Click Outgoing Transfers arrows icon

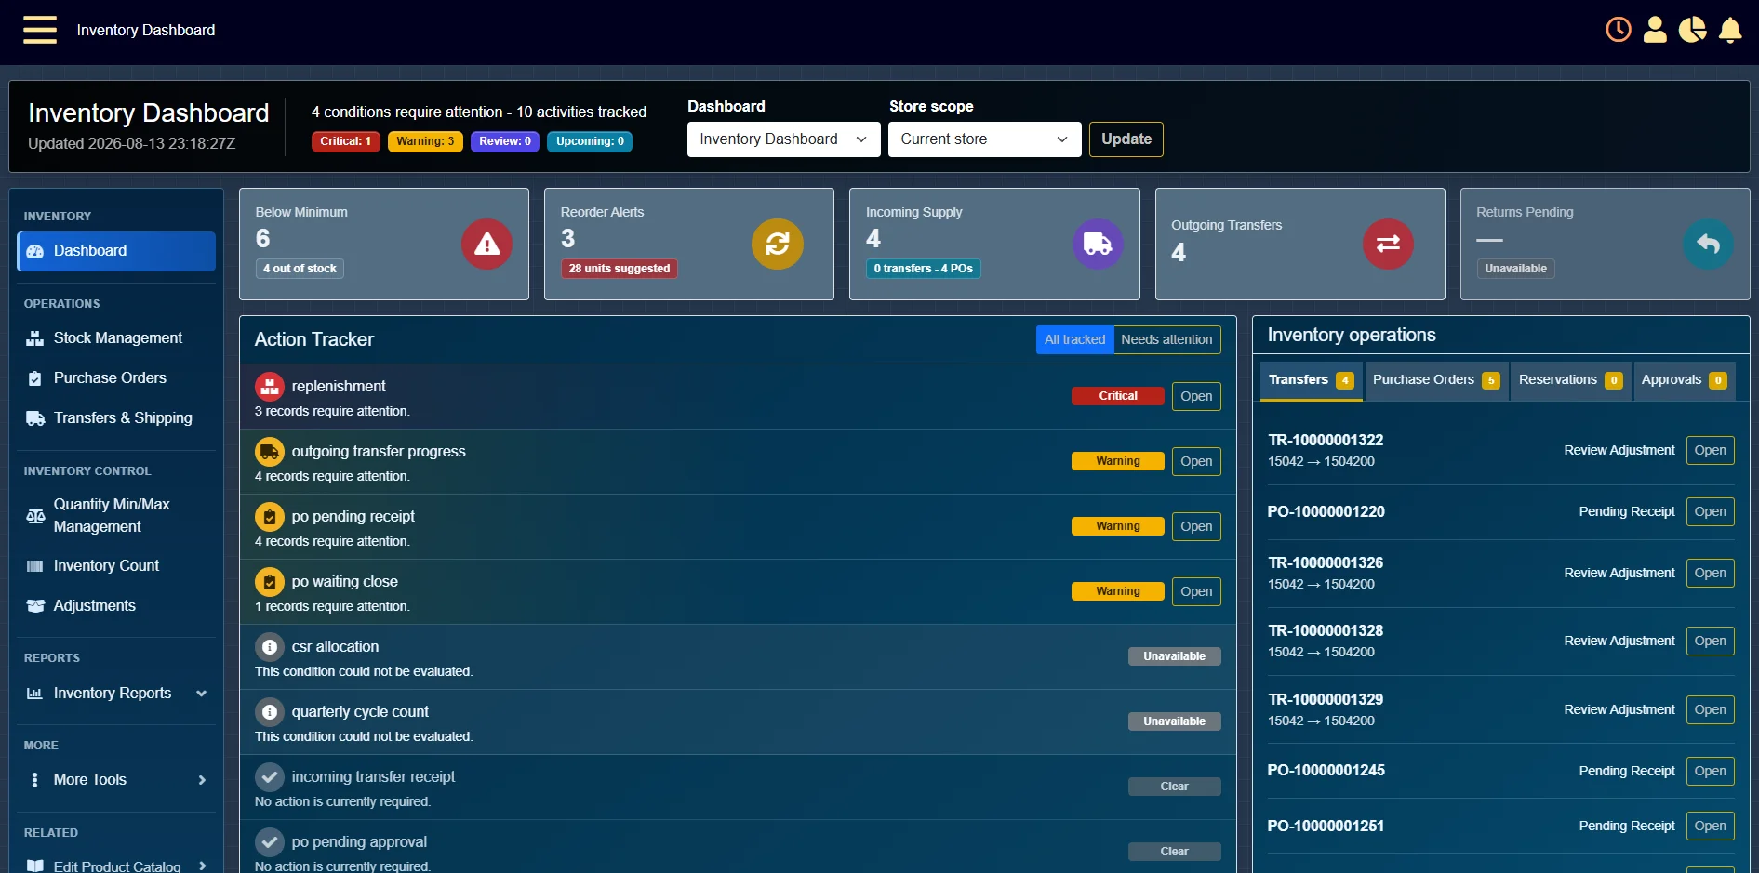tap(1388, 245)
